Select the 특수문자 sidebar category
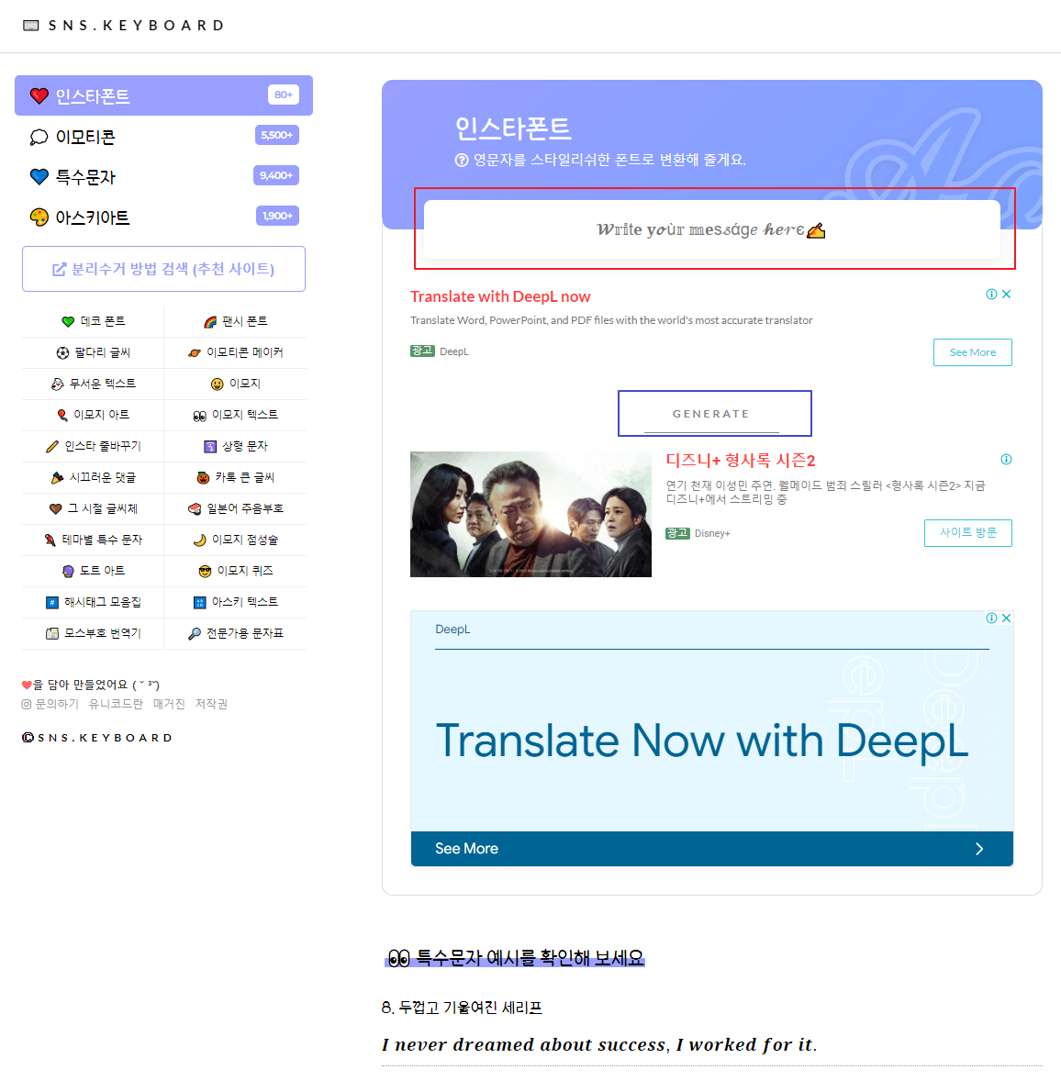The width and height of the screenshot is (1061, 1081). (x=83, y=176)
